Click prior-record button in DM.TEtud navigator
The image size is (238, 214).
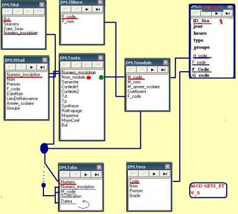coord(21,67)
